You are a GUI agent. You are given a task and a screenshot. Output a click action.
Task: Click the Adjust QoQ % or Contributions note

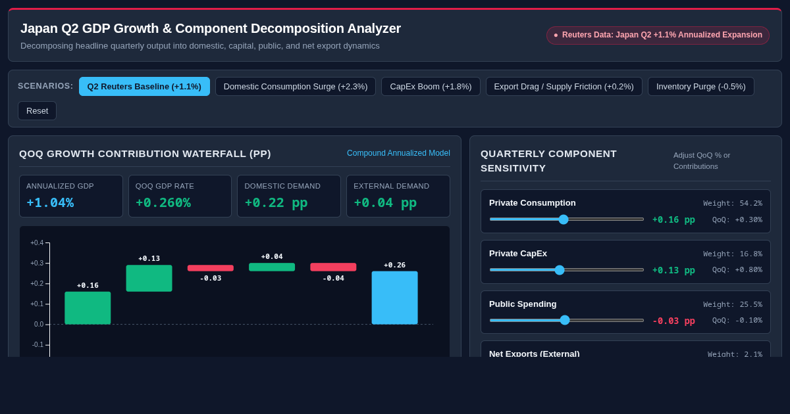tap(702, 160)
